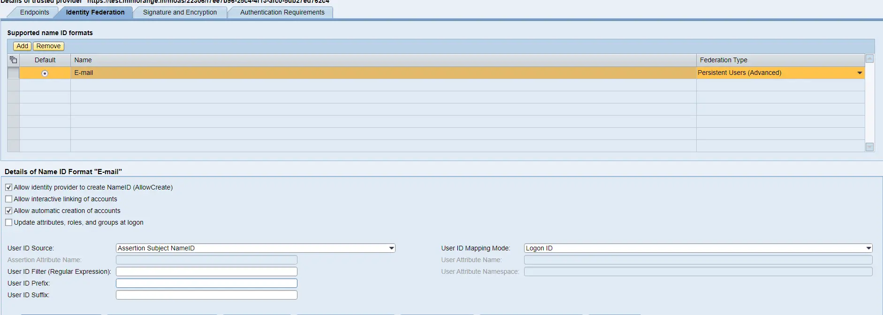Toggle Allow identity provider to create NameID
The height and width of the screenshot is (315, 883).
(8, 187)
